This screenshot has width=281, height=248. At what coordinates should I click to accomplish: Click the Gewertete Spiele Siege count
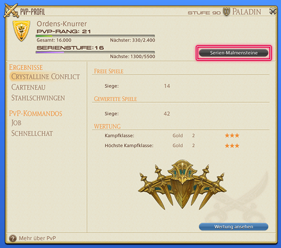coord(166,114)
